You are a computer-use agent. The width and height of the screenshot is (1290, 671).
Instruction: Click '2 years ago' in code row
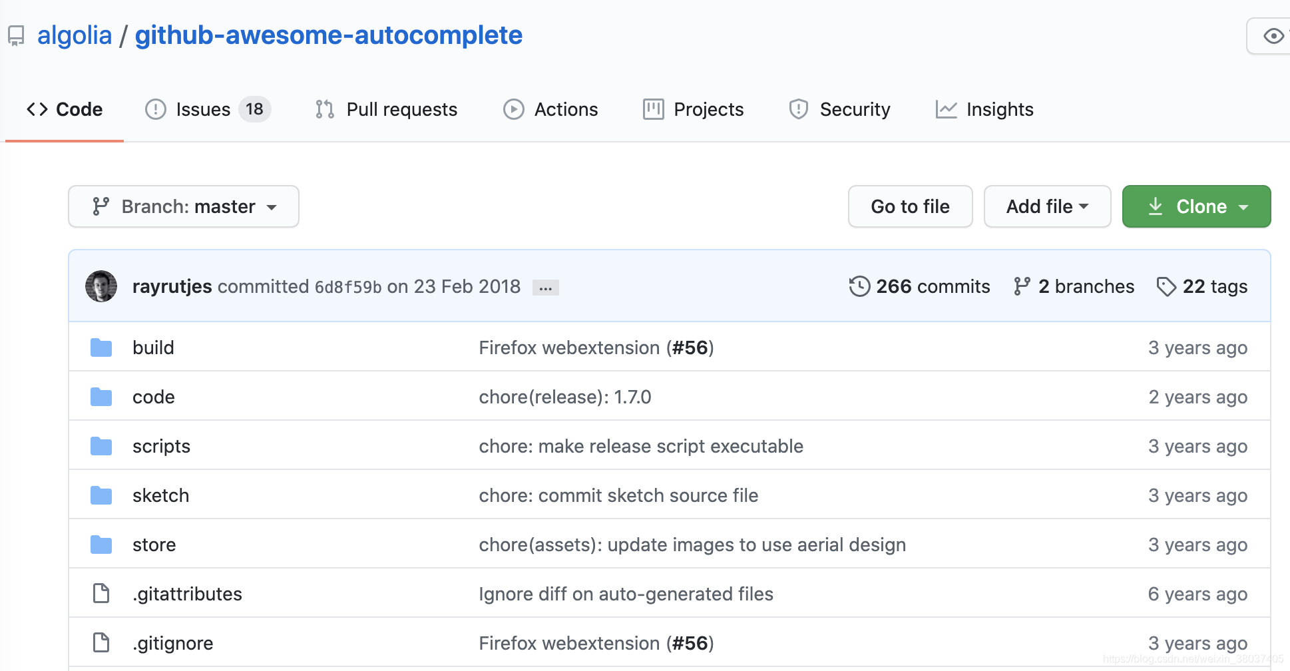click(1198, 397)
